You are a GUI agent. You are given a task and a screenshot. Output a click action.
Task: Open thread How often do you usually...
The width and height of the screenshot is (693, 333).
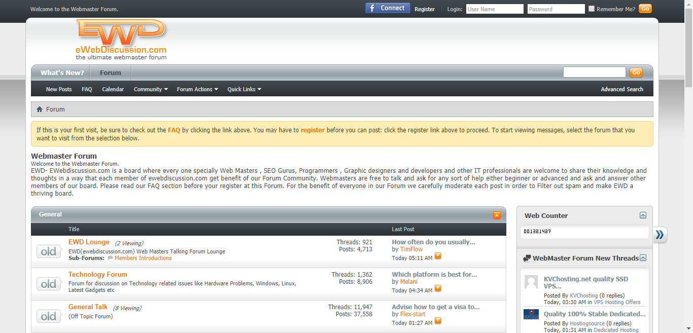[433, 242]
